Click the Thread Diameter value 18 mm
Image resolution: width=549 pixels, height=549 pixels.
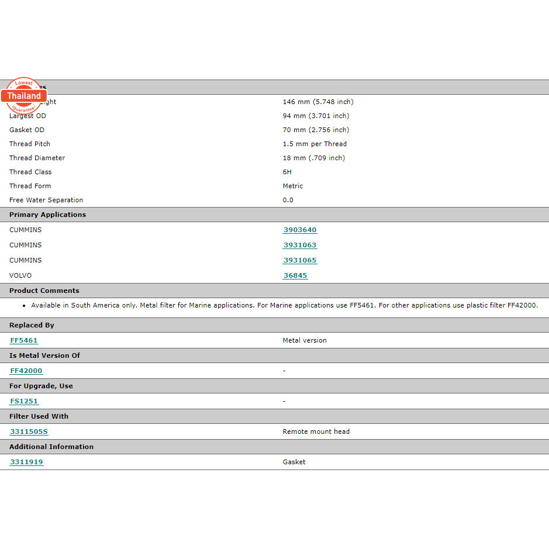[313, 158]
